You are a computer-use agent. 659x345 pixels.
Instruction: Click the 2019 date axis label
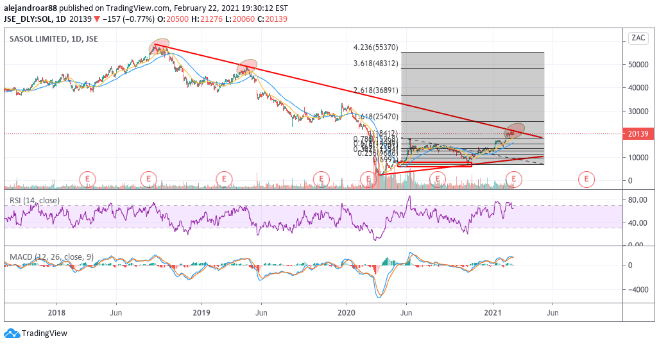[x=201, y=313]
